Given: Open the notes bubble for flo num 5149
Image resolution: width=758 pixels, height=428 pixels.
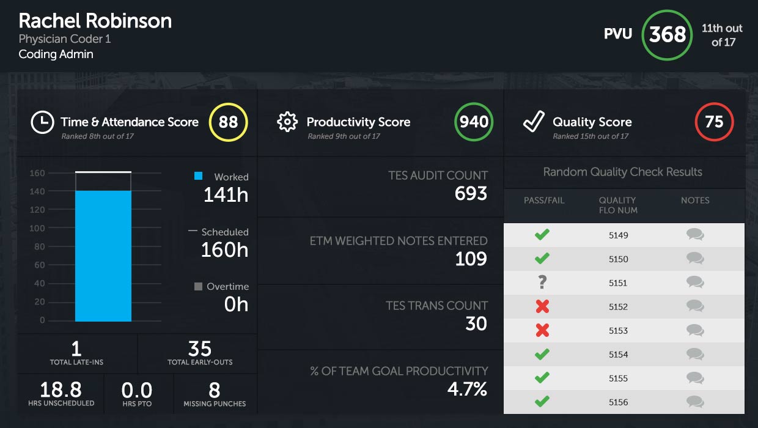Looking at the screenshot, I should click(x=694, y=235).
